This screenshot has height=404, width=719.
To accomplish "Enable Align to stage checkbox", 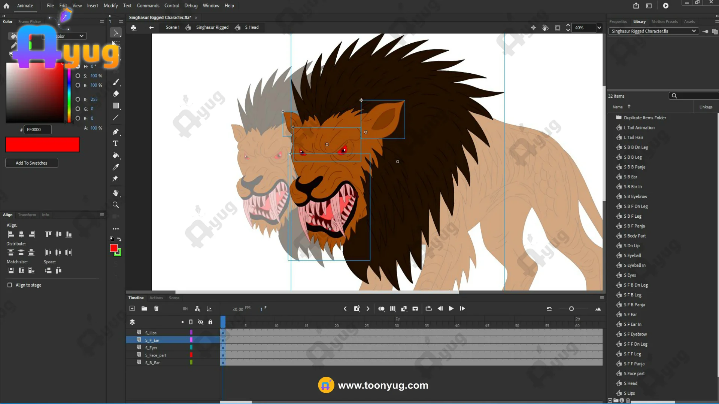I will coord(10,285).
